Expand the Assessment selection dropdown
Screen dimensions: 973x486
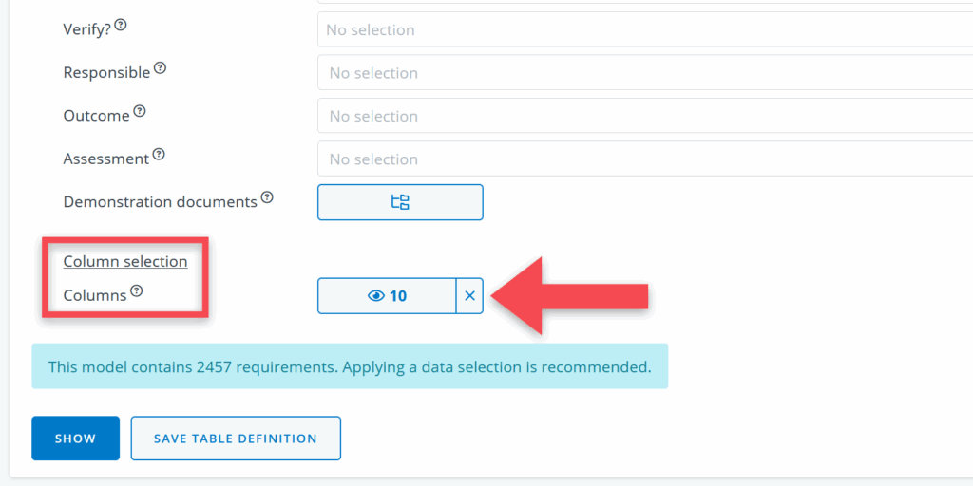tap(644, 159)
